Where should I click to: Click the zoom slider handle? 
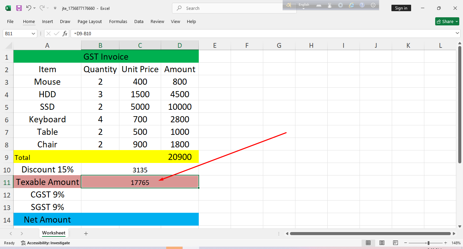428,243
